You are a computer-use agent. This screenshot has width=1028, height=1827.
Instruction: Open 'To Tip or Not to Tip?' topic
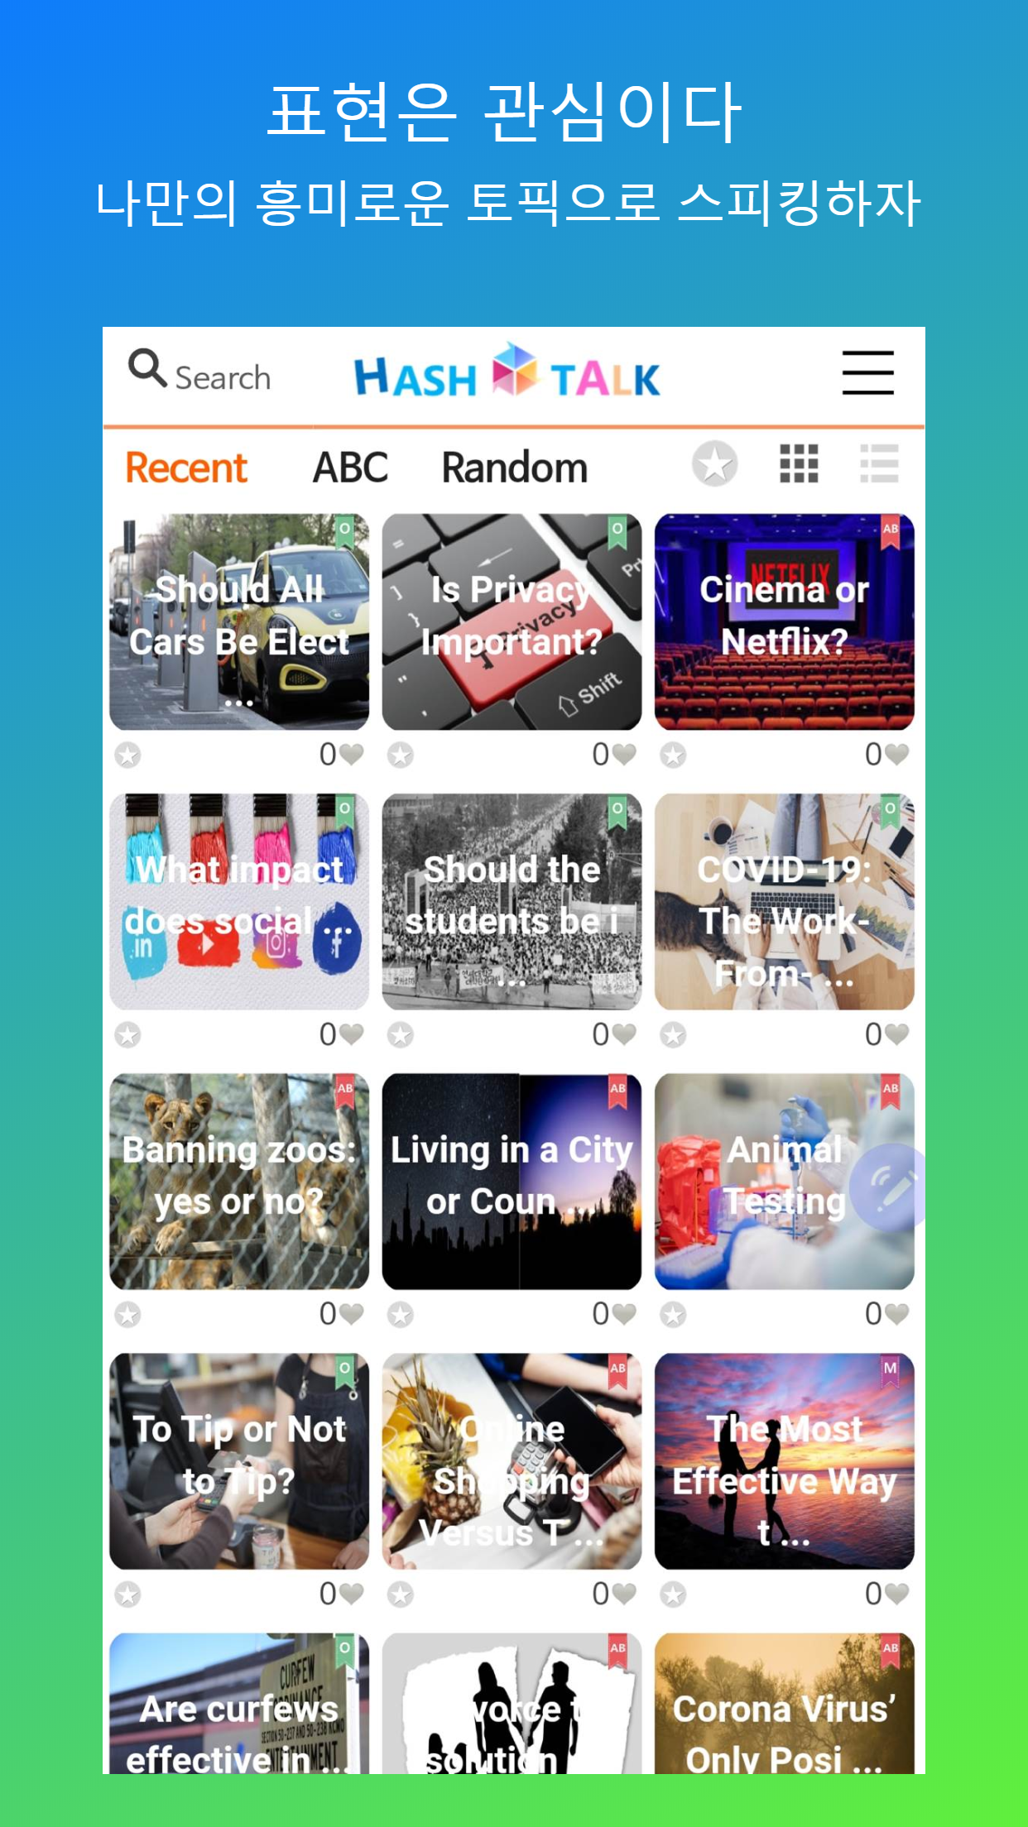click(239, 1461)
